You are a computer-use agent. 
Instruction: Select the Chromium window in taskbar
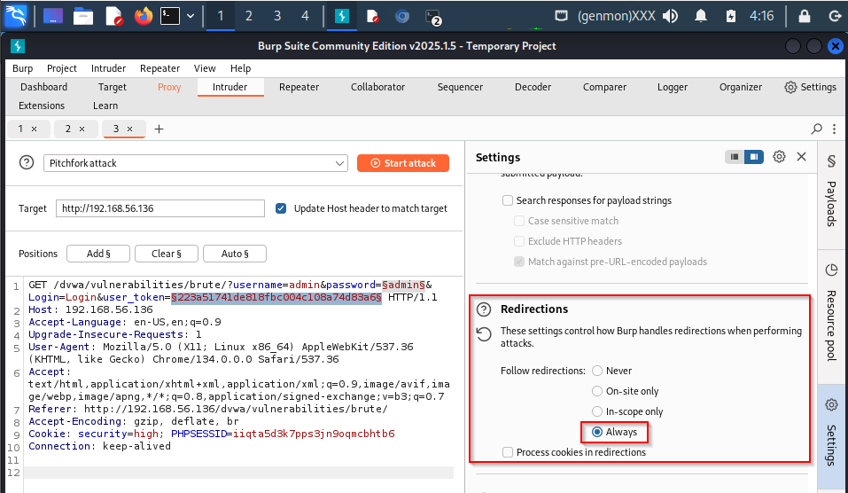point(401,16)
